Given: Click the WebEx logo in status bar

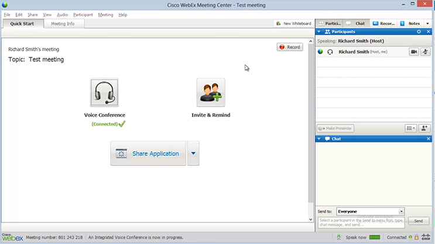Looking at the screenshot, I should (x=12, y=237).
